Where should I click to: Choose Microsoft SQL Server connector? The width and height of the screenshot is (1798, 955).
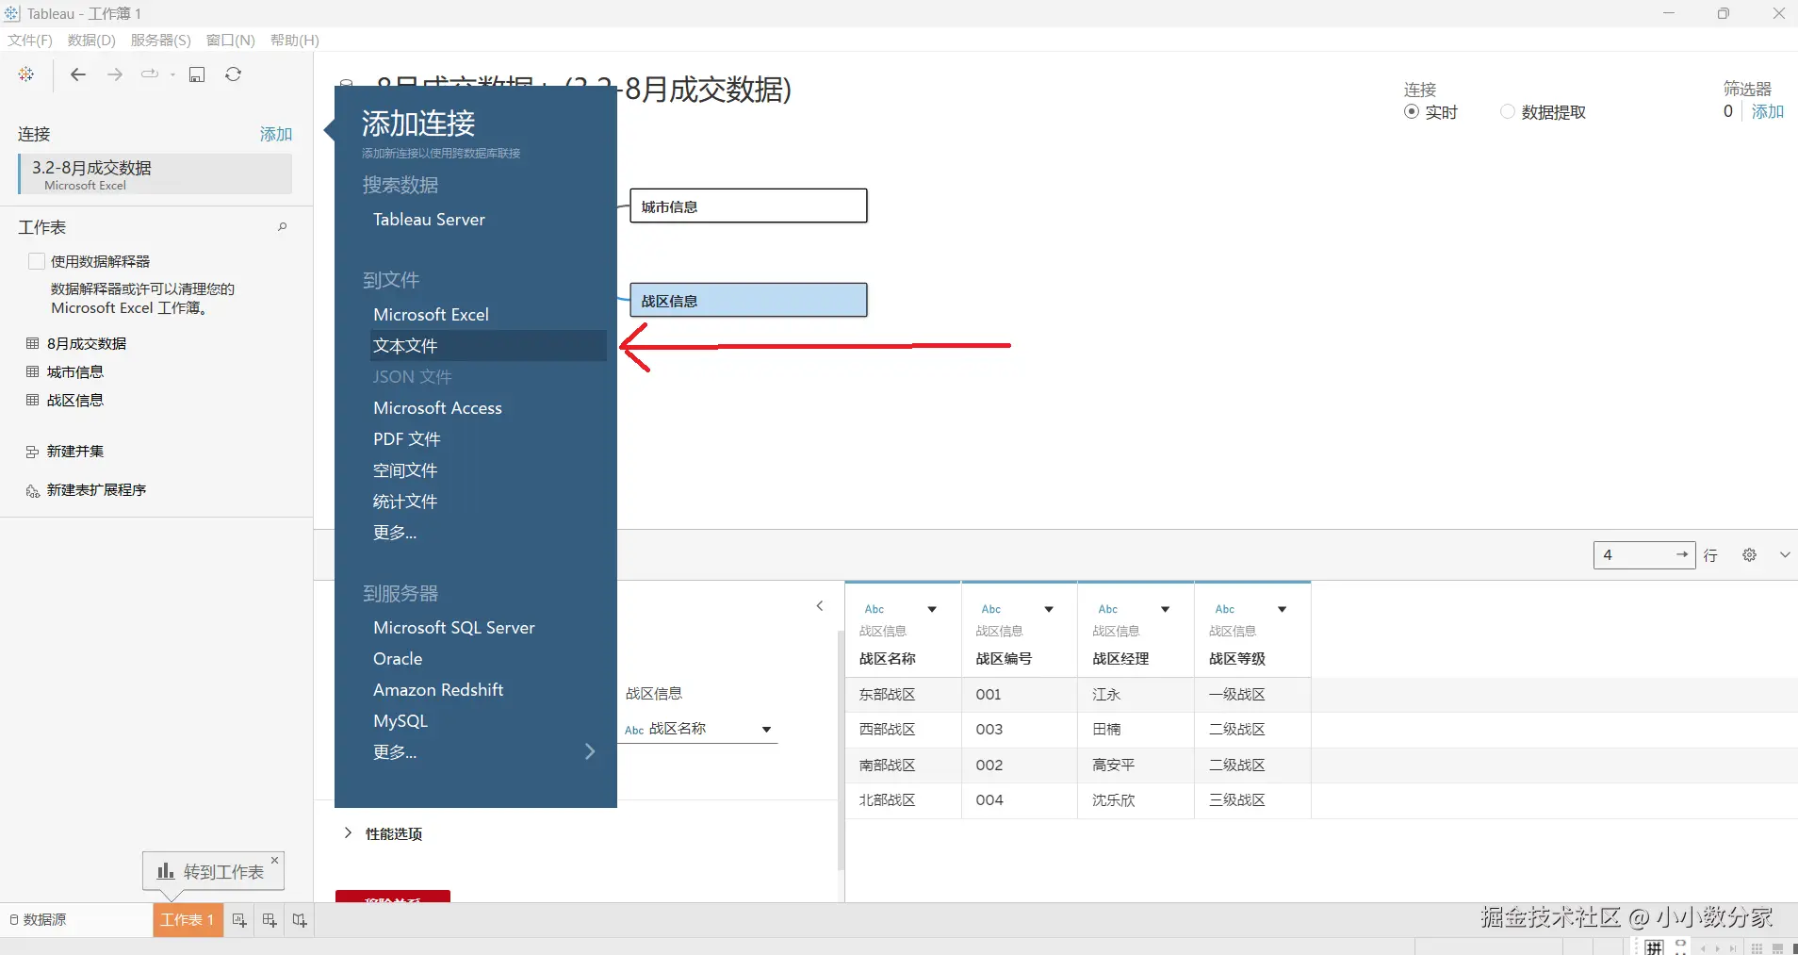(454, 628)
